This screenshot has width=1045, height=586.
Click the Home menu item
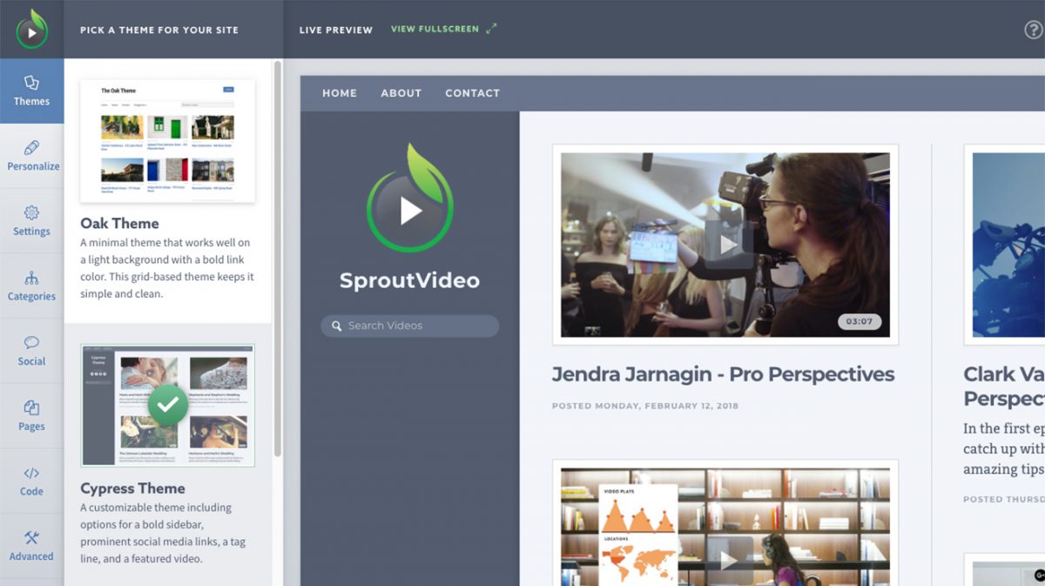(x=339, y=93)
